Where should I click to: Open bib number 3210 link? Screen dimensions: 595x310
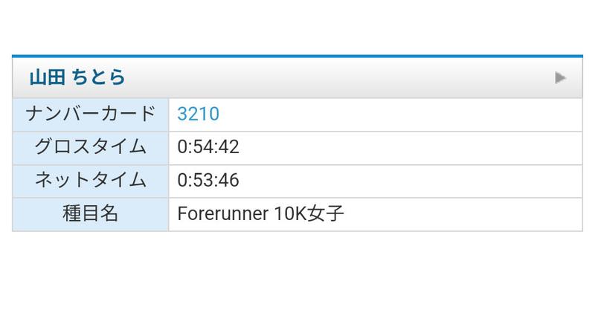tap(198, 114)
